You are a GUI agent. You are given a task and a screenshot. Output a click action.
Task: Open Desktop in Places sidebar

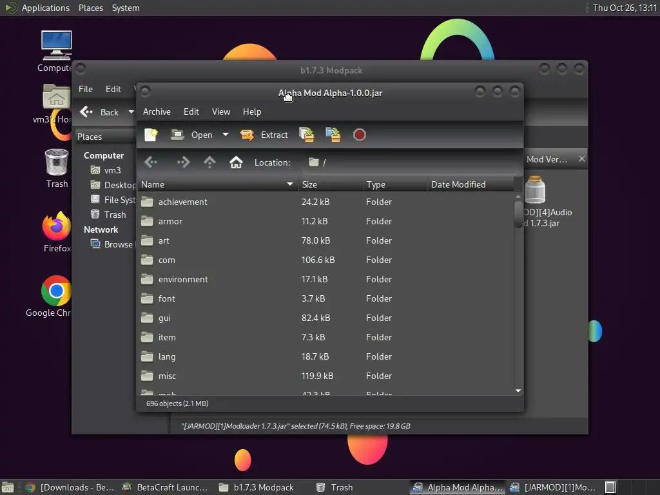113,185
